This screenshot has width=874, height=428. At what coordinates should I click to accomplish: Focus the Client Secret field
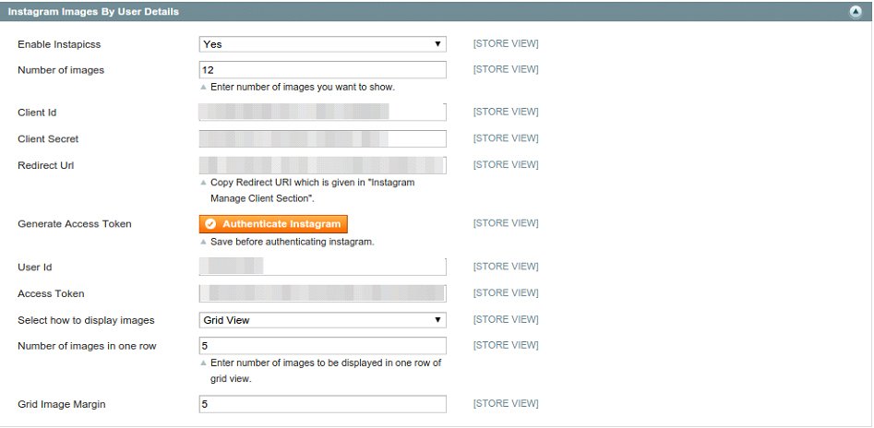323,138
